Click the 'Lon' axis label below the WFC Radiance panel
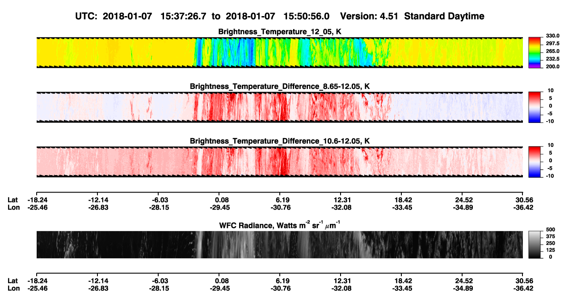The height and width of the screenshot is (298, 581). click(14, 288)
